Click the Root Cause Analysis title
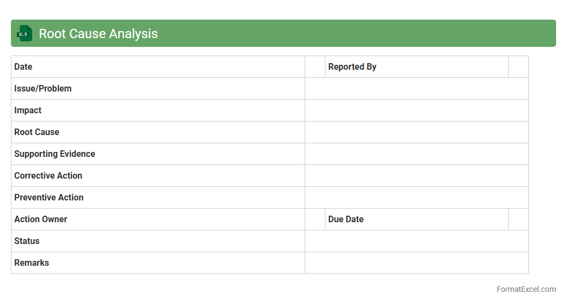The width and height of the screenshot is (567, 305). tap(98, 34)
